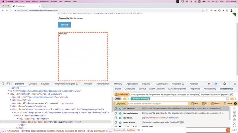
Task: Open the tab search dropdown arrow
Action: (x=235, y=6)
